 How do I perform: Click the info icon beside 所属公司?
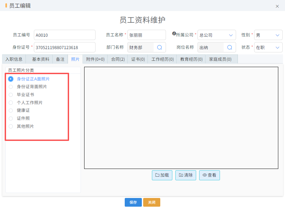point(174,33)
